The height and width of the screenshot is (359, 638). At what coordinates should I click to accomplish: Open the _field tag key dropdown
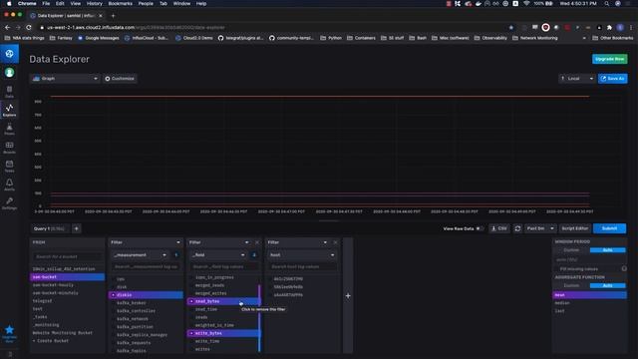[218, 255]
